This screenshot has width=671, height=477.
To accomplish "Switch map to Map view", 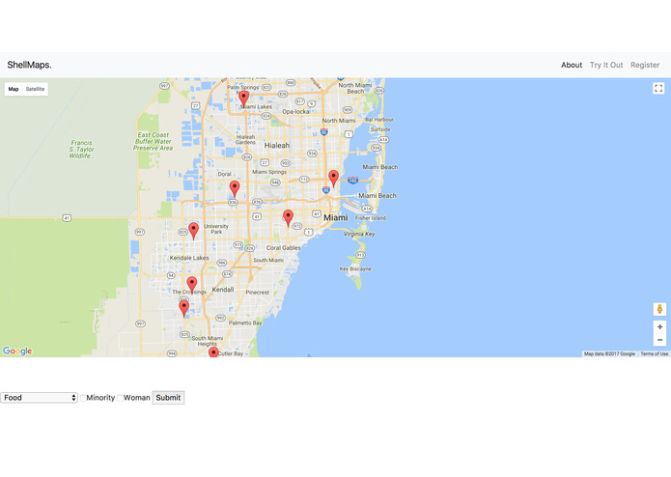I will (14, 89).
